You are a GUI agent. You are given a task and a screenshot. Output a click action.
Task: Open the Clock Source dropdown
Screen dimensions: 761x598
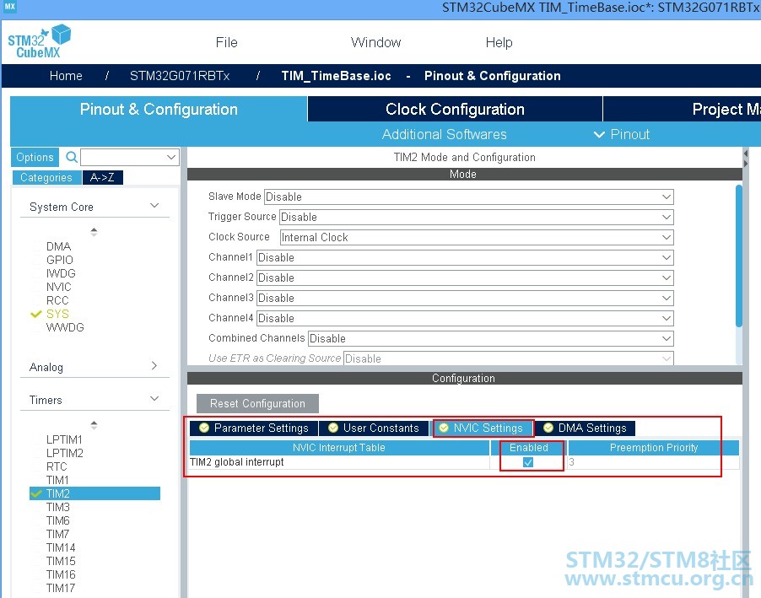point(477,237)
